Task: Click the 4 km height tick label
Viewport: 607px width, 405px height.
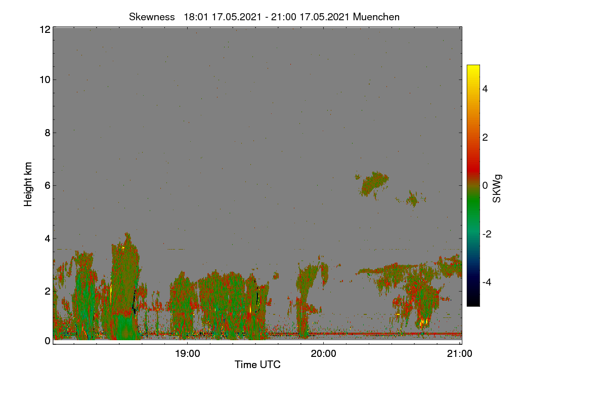Action: tap(47, 238)
